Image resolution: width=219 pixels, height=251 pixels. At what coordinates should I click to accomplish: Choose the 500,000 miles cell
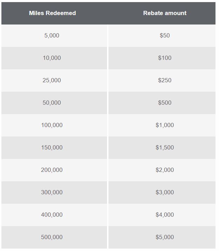point(52,237)
